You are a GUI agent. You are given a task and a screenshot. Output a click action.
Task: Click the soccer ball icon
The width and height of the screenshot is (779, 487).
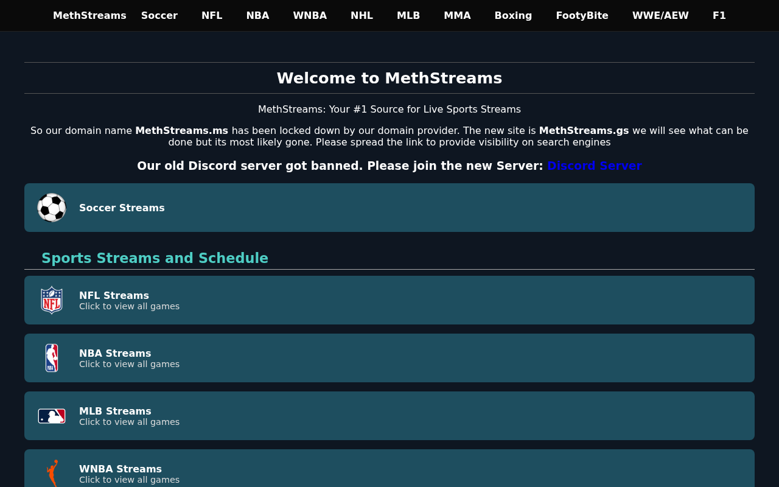click(52, 208)
